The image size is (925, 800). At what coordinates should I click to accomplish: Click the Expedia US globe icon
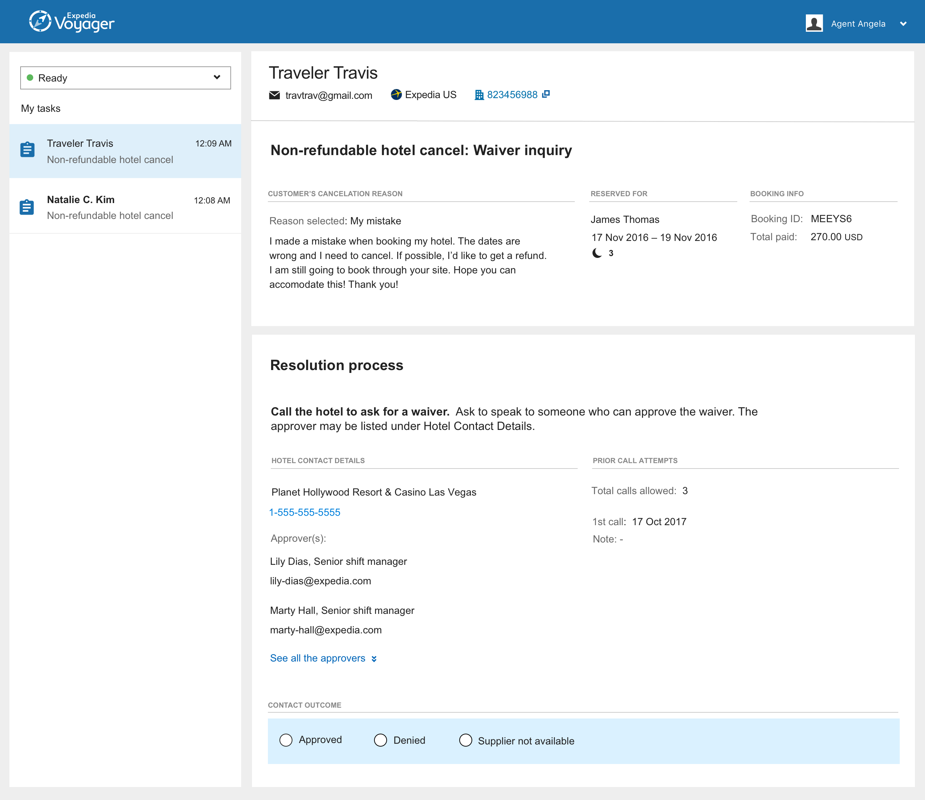(396, 94)
